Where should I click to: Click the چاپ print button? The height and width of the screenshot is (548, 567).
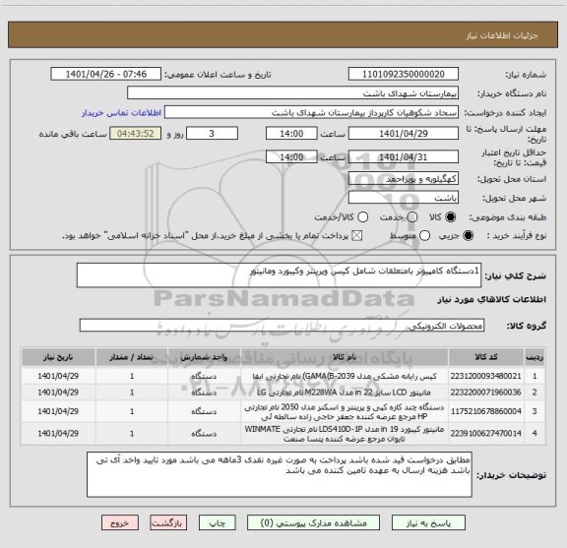click(x=218, y=522)
